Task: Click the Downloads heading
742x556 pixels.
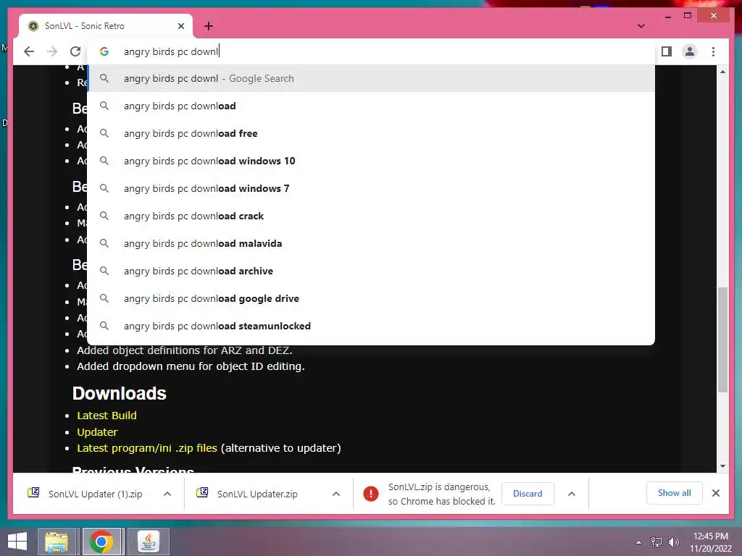Action: pyautogui.click(x=120, y=393)
